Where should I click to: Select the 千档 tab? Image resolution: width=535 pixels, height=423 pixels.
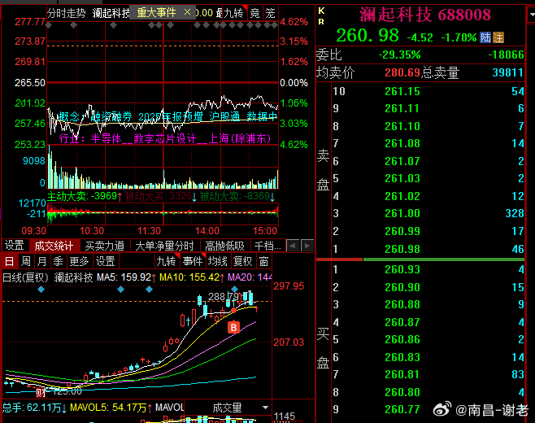267,246
